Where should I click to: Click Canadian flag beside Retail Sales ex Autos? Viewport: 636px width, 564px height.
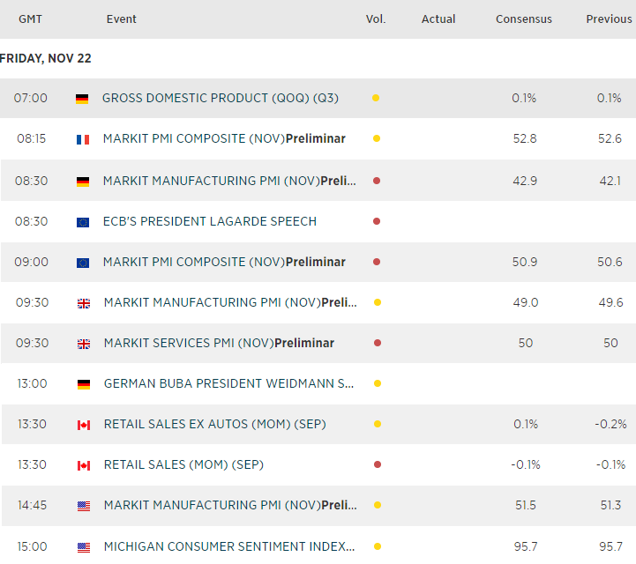pyautogui.click(x=84, y=425)
